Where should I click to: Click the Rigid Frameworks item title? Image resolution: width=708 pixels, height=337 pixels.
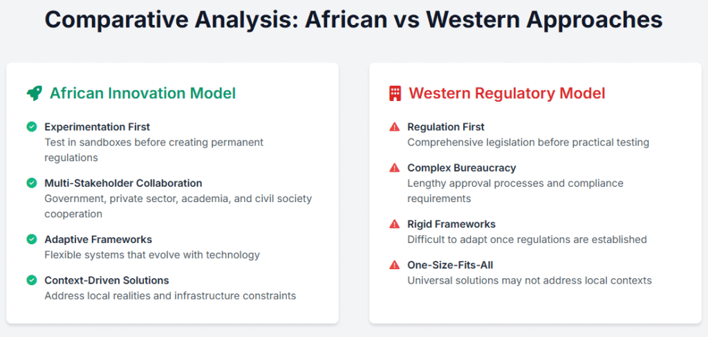(x=451, y=224)
